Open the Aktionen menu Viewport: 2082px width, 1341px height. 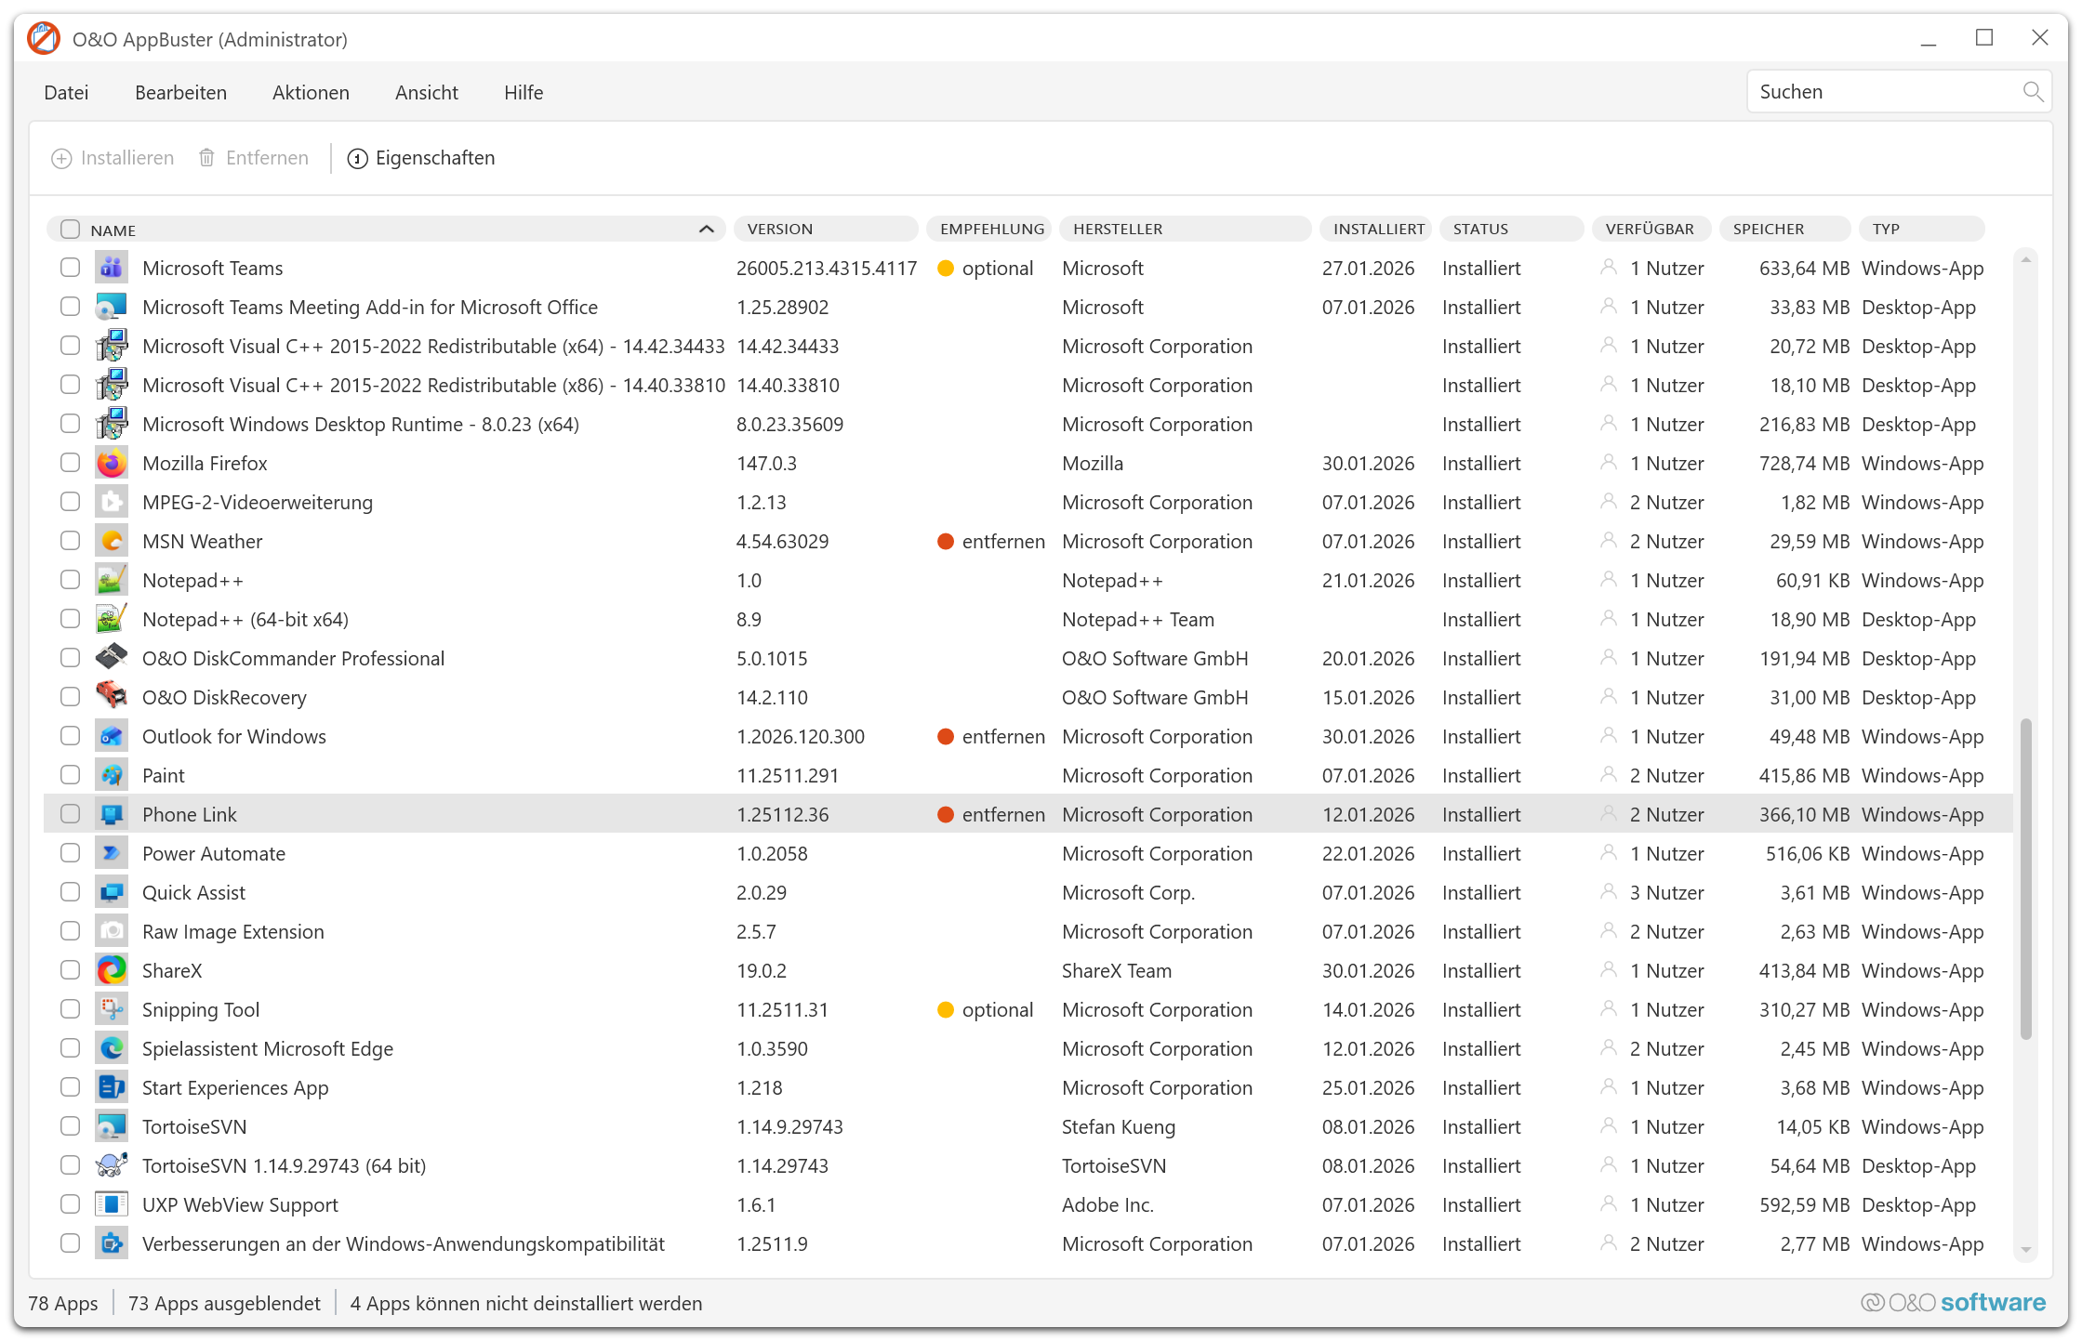click(311, 93)
